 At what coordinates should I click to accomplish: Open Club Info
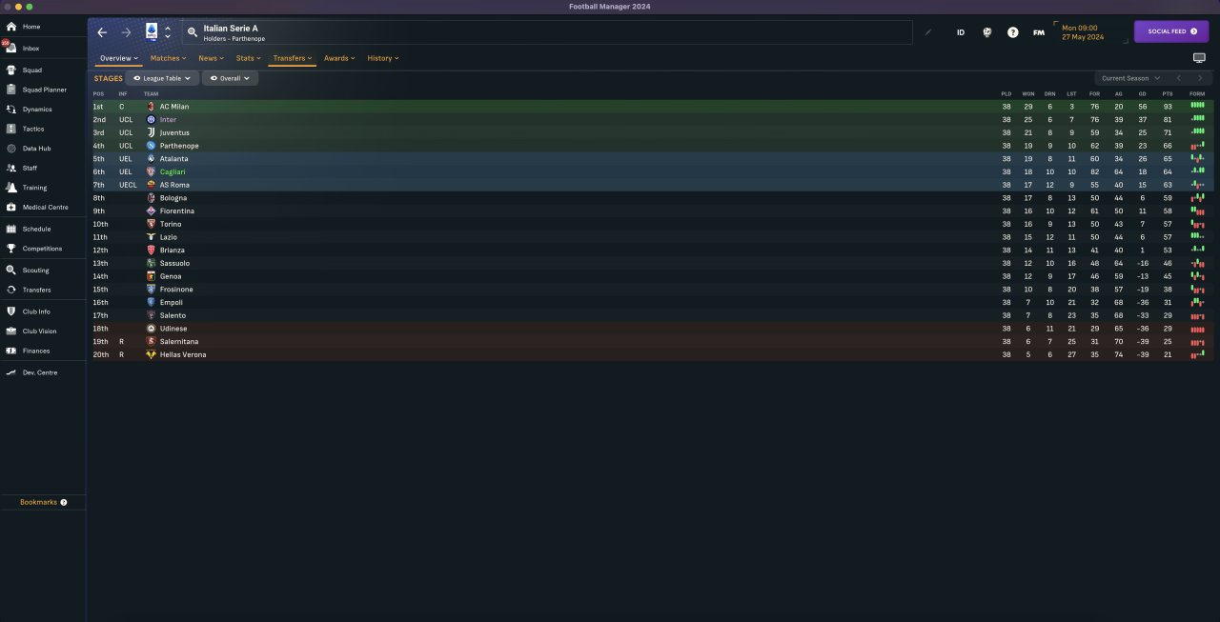pos(36,311)
